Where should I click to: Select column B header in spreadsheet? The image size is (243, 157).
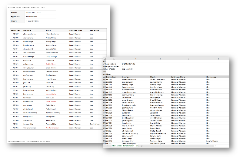(136, 58)
